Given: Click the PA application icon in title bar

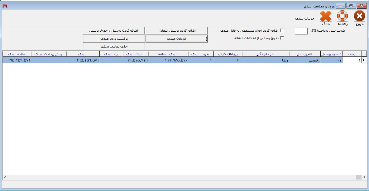Looking at the screenshot, I should tap(5, 6).
